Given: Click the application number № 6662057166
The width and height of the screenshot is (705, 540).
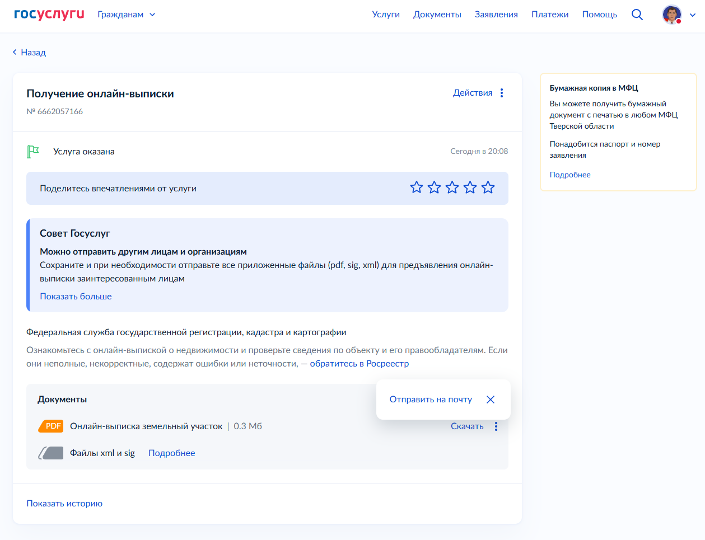Looking at the screenshot, I should point(55,111).
